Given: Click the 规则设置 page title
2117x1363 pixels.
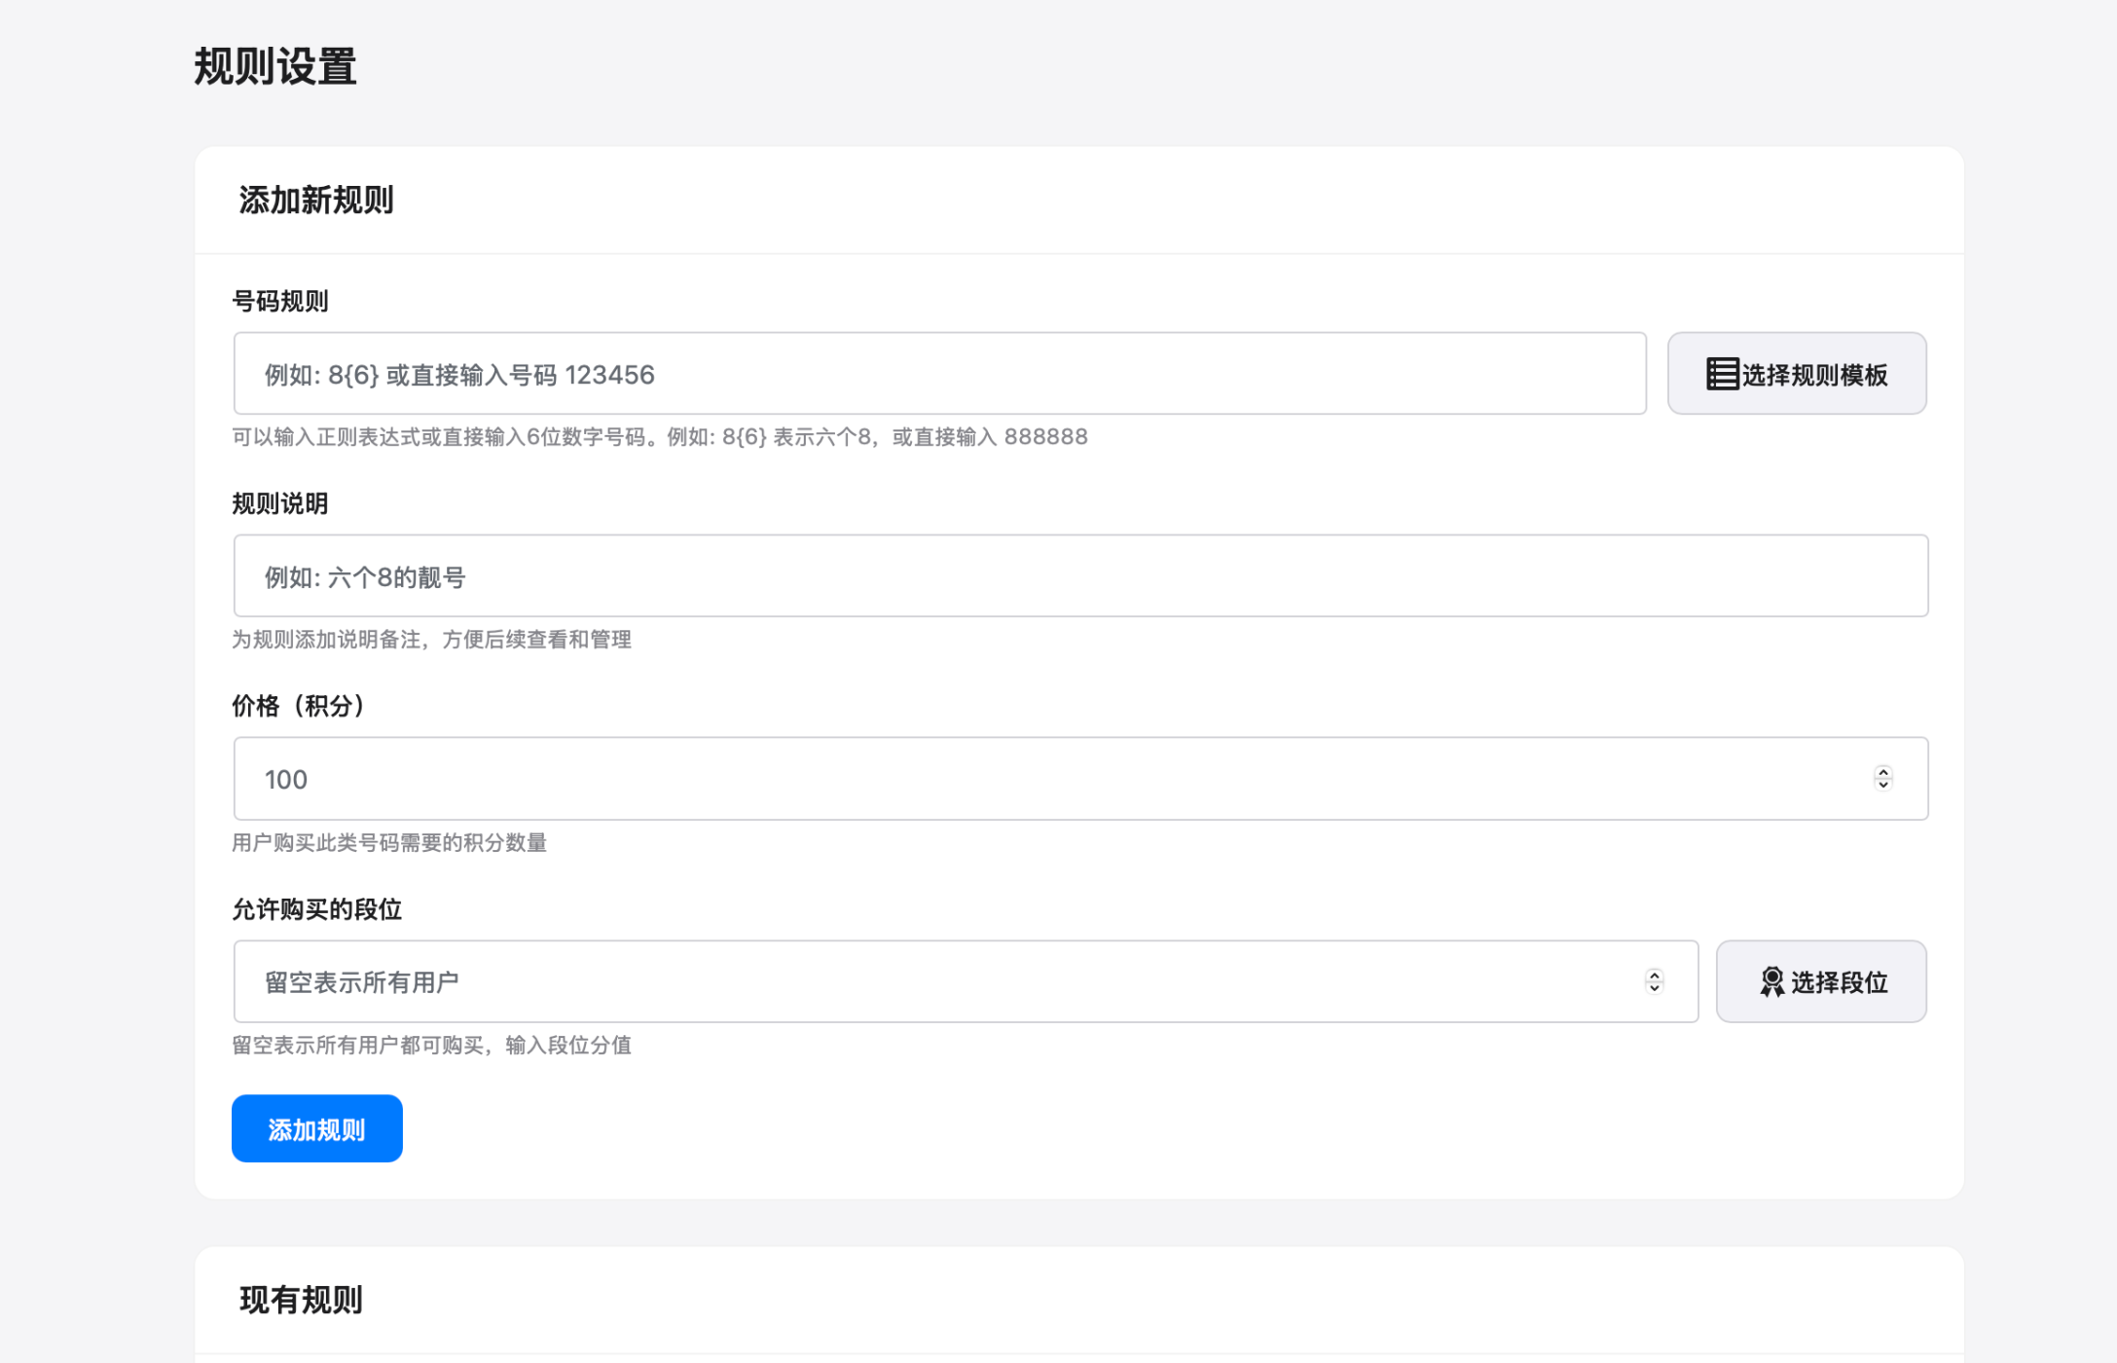Looking at the screenshot, I should click(275, 67).
